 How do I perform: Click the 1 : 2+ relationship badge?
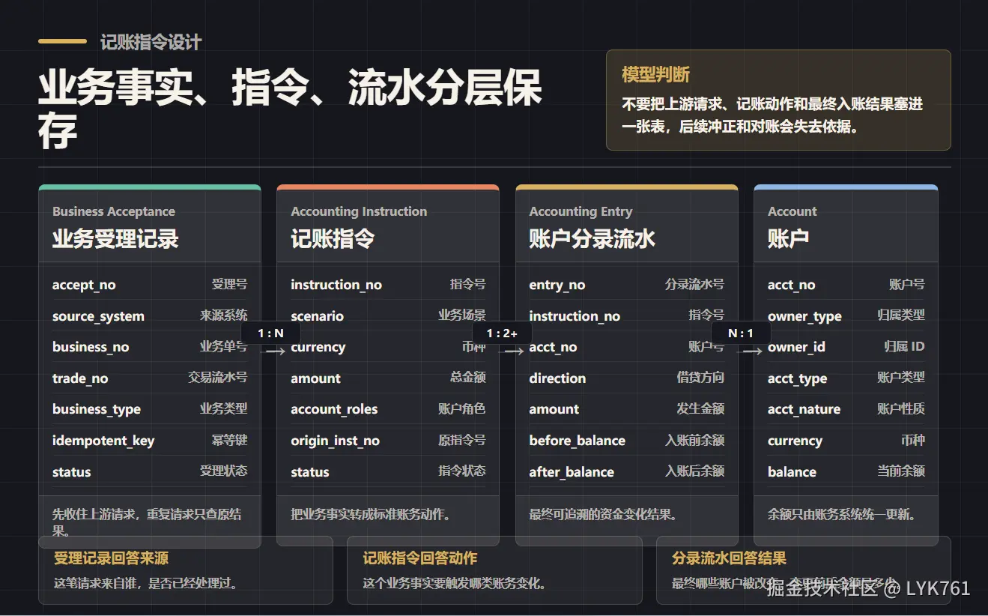click(502, 333)
